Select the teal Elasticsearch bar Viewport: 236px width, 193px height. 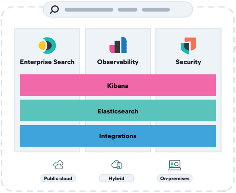point(118,111)
